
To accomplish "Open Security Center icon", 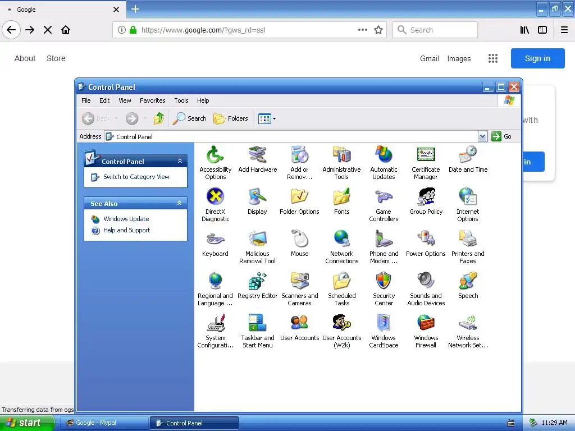I will click(x=384, y=289).
